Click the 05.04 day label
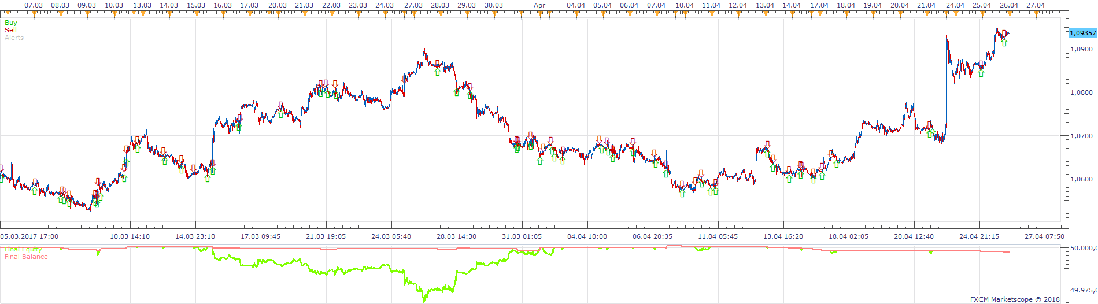The width and height of the screenshot is (1098, 304). (602, 5)
